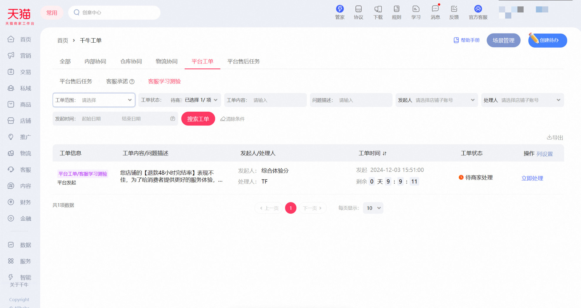Click the 工单内容 input field
Viewport: 581px width, 308px height.
(266, 100)
